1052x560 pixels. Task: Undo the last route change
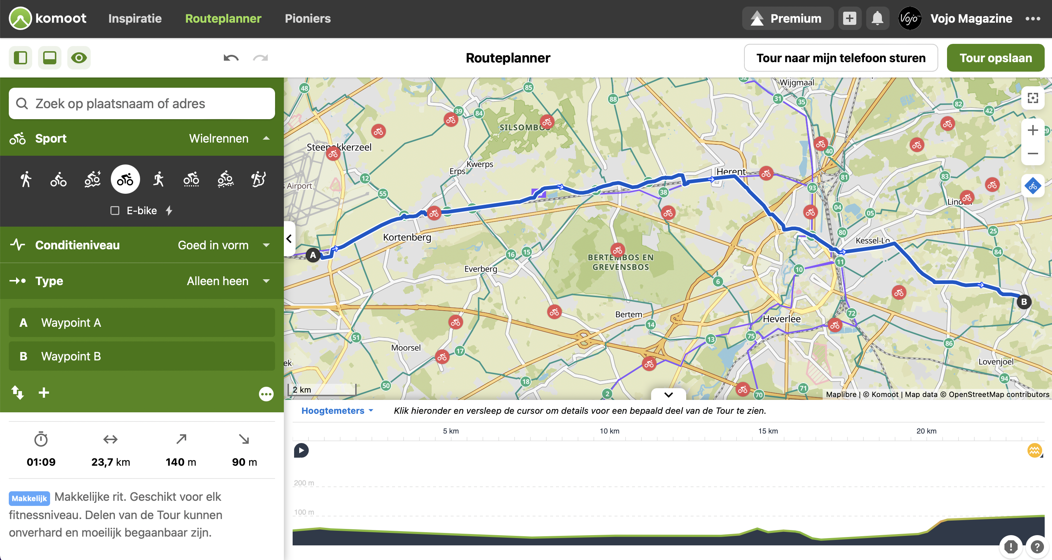pos(231,58)
